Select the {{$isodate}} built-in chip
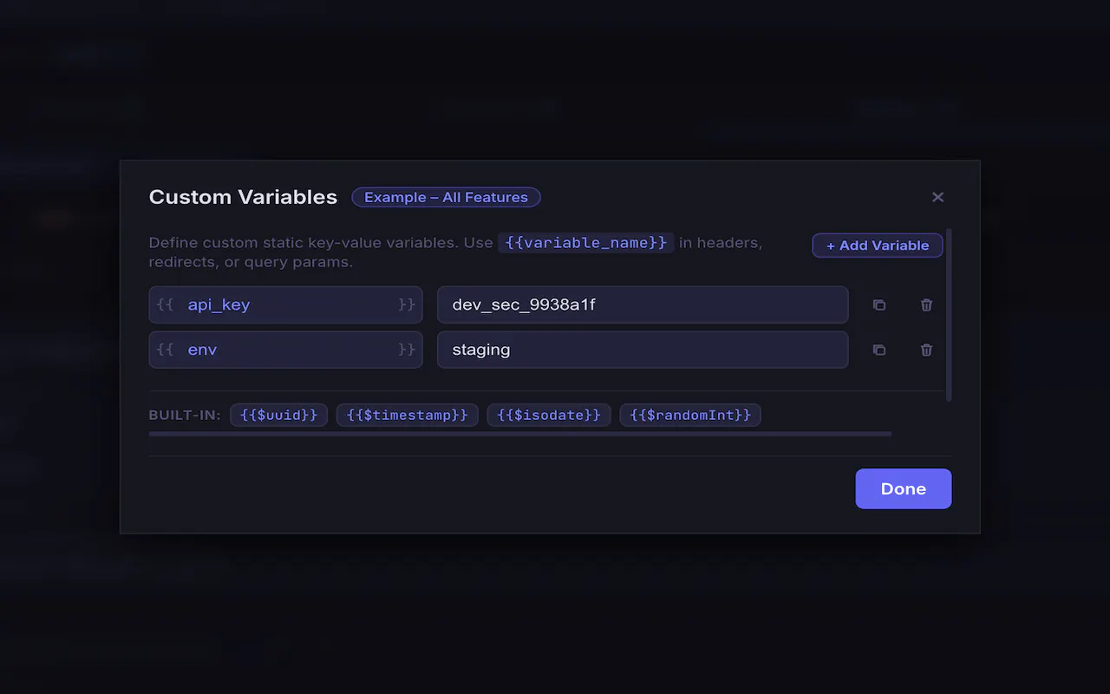1110x694 pixels. [549, 415]
